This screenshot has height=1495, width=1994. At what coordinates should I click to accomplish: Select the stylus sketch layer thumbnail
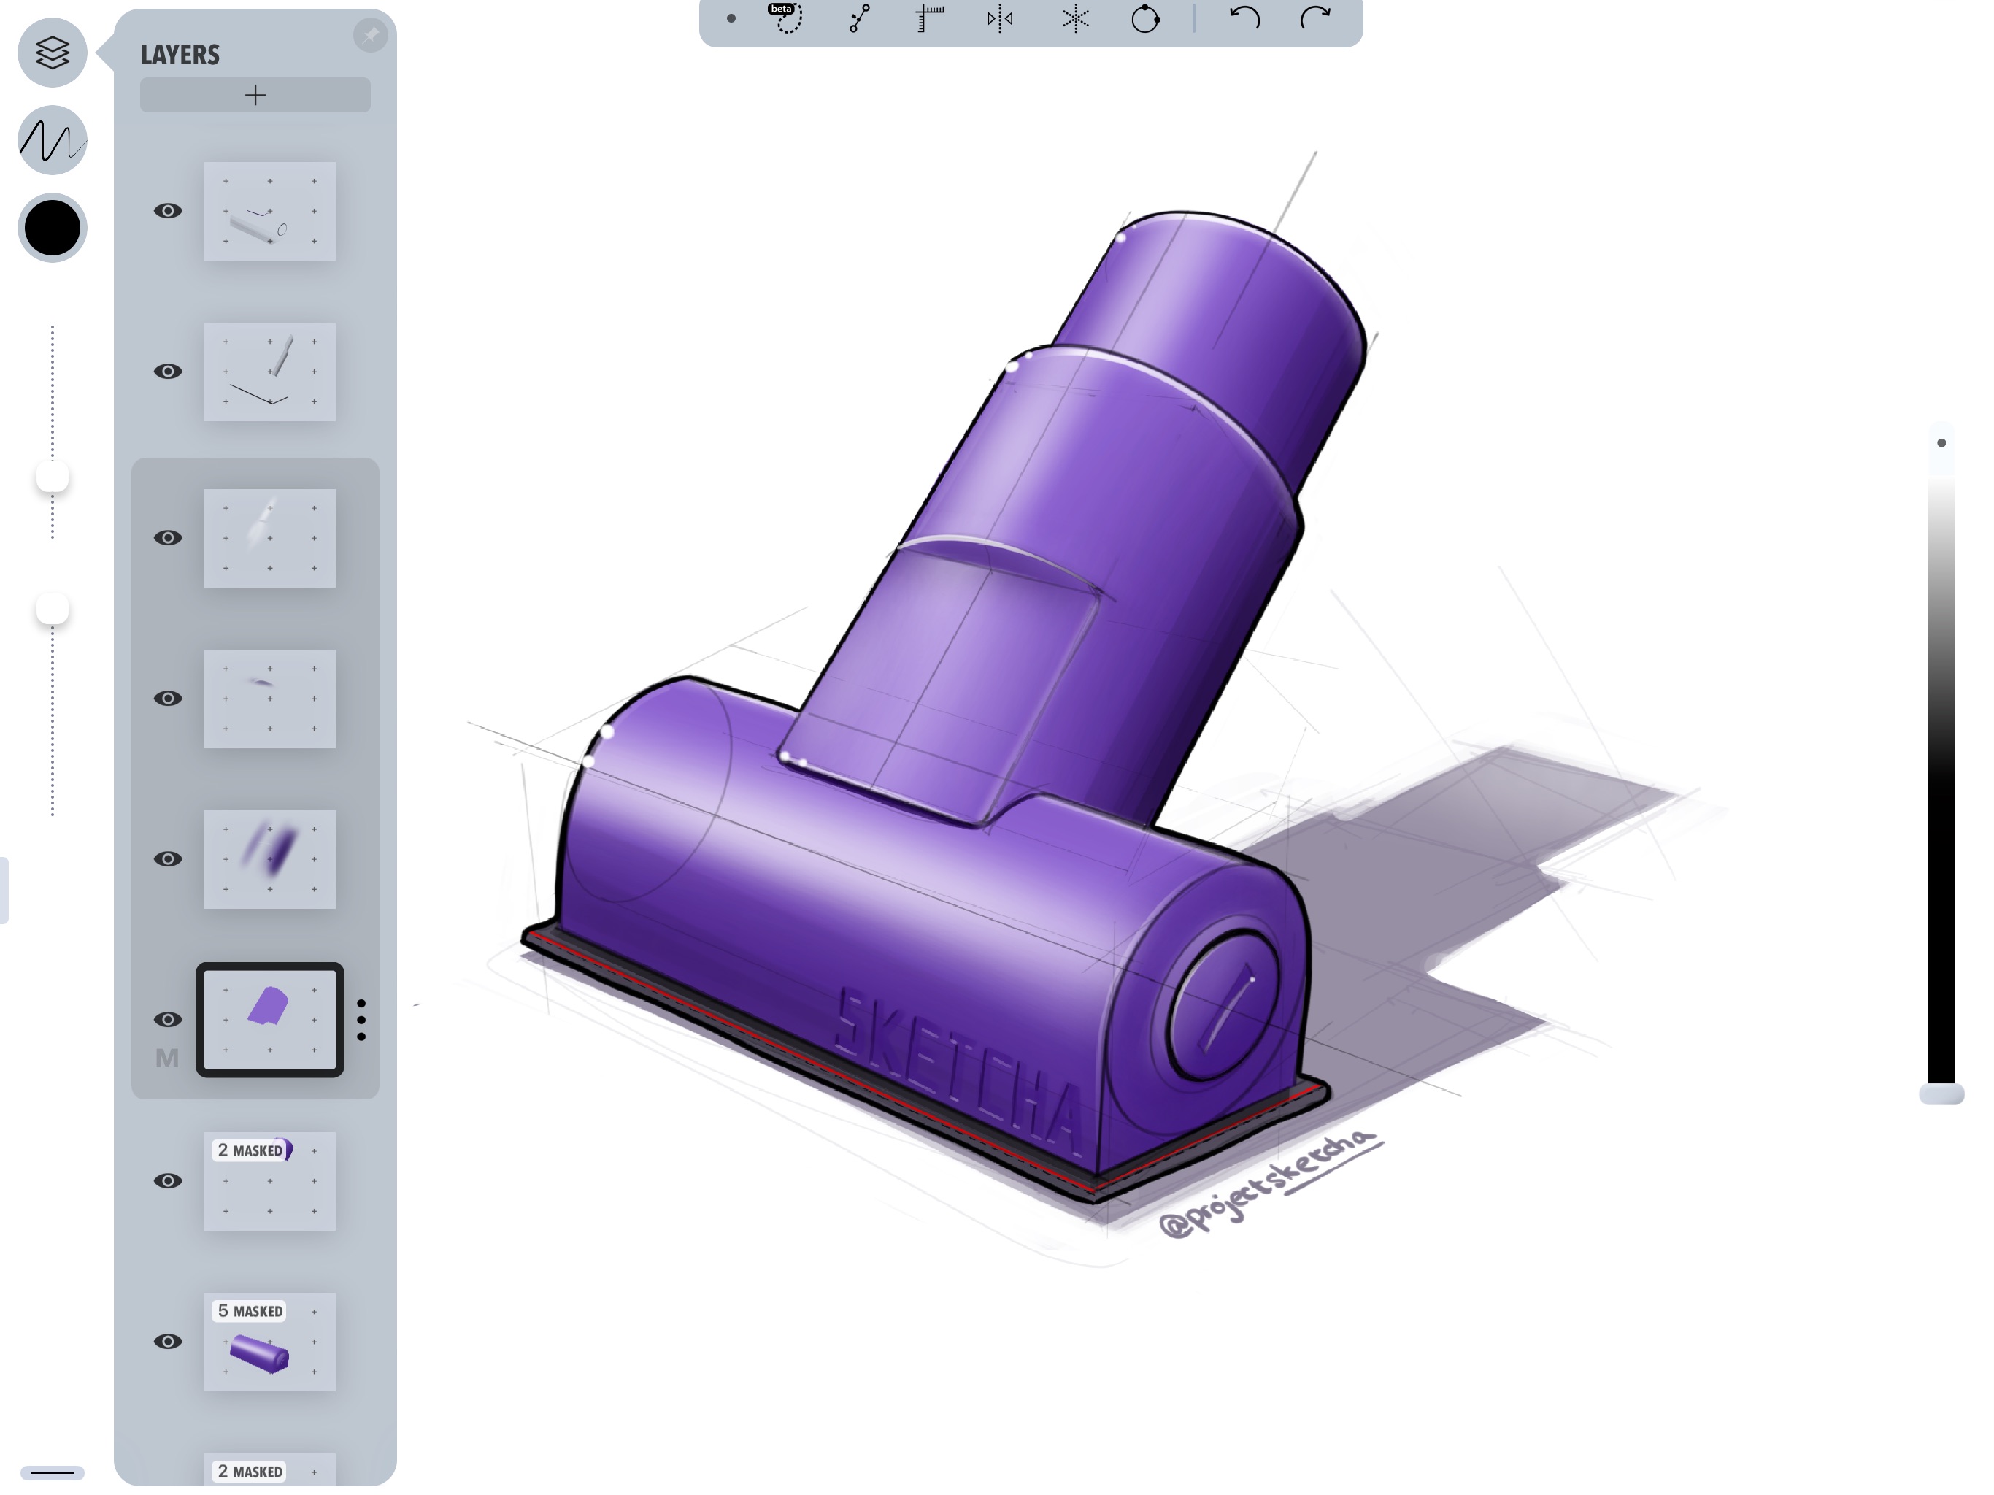[269, 372]
